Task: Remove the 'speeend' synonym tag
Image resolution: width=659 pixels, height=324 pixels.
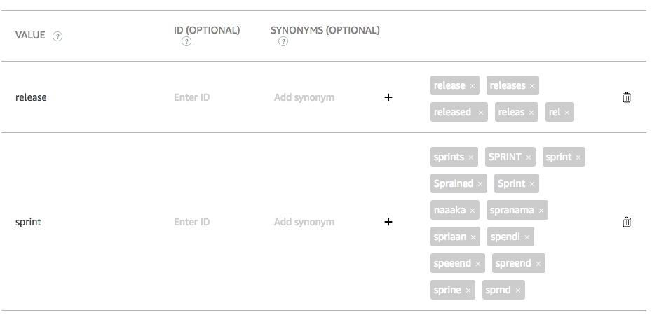Action: tap(478, 264)
